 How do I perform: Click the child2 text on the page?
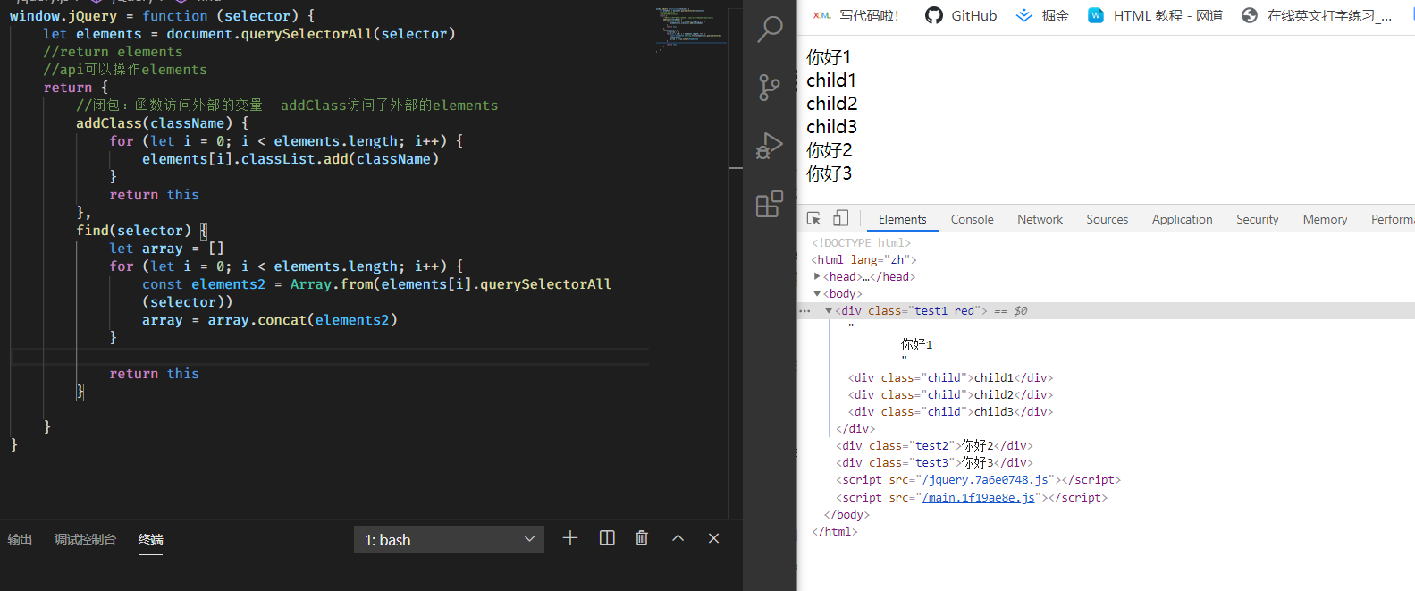pos(831,104)
